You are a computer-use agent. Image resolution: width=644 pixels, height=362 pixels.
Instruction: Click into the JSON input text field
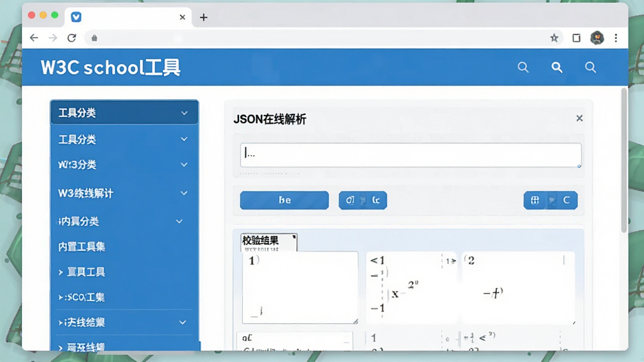[411, 155]
